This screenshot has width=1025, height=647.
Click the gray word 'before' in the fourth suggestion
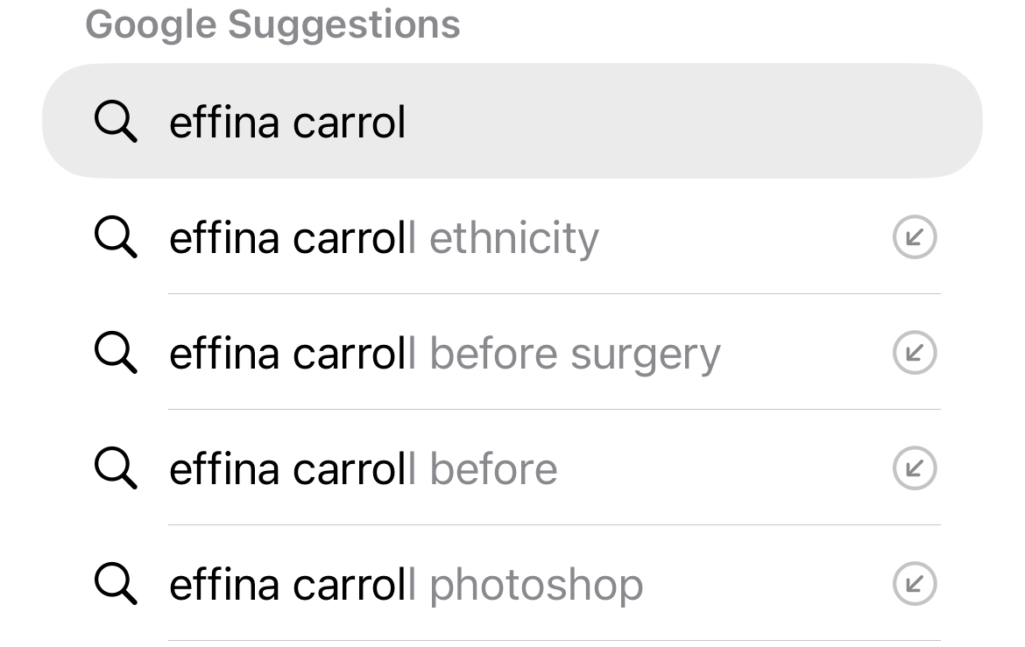[494, 469]
